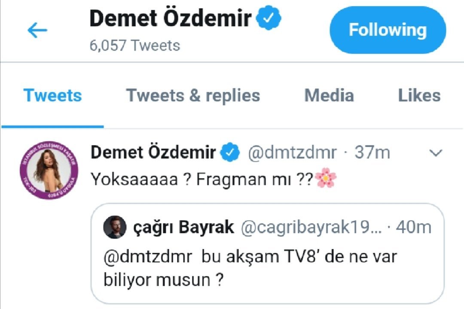
Task: Switch to the Tweets tab
Action: tap(53, 96)
